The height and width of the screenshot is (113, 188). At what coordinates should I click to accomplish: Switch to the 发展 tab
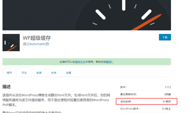coord(68,73)
